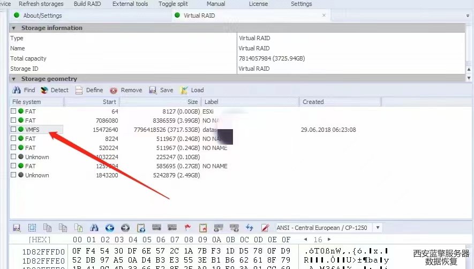Viewport: 474px width, 269px height.
Task: Click the save floppy icon in hex toolbar
Action: point(16,228)
